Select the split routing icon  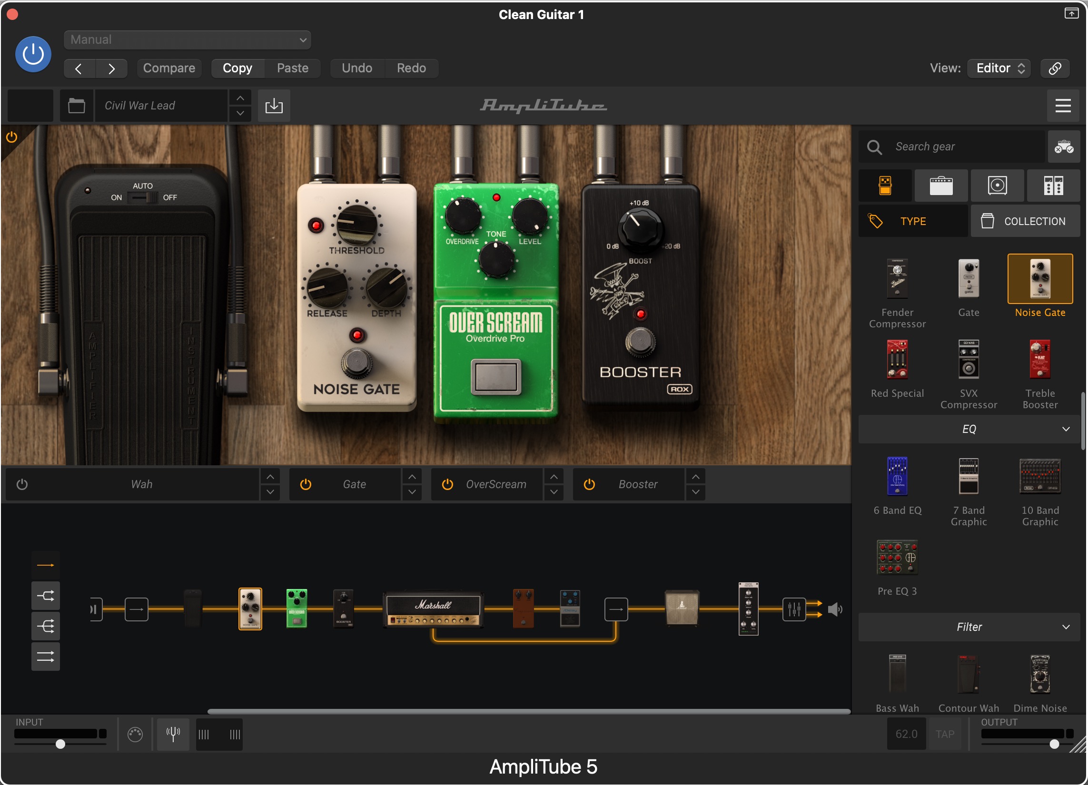[x=46, y=596]
